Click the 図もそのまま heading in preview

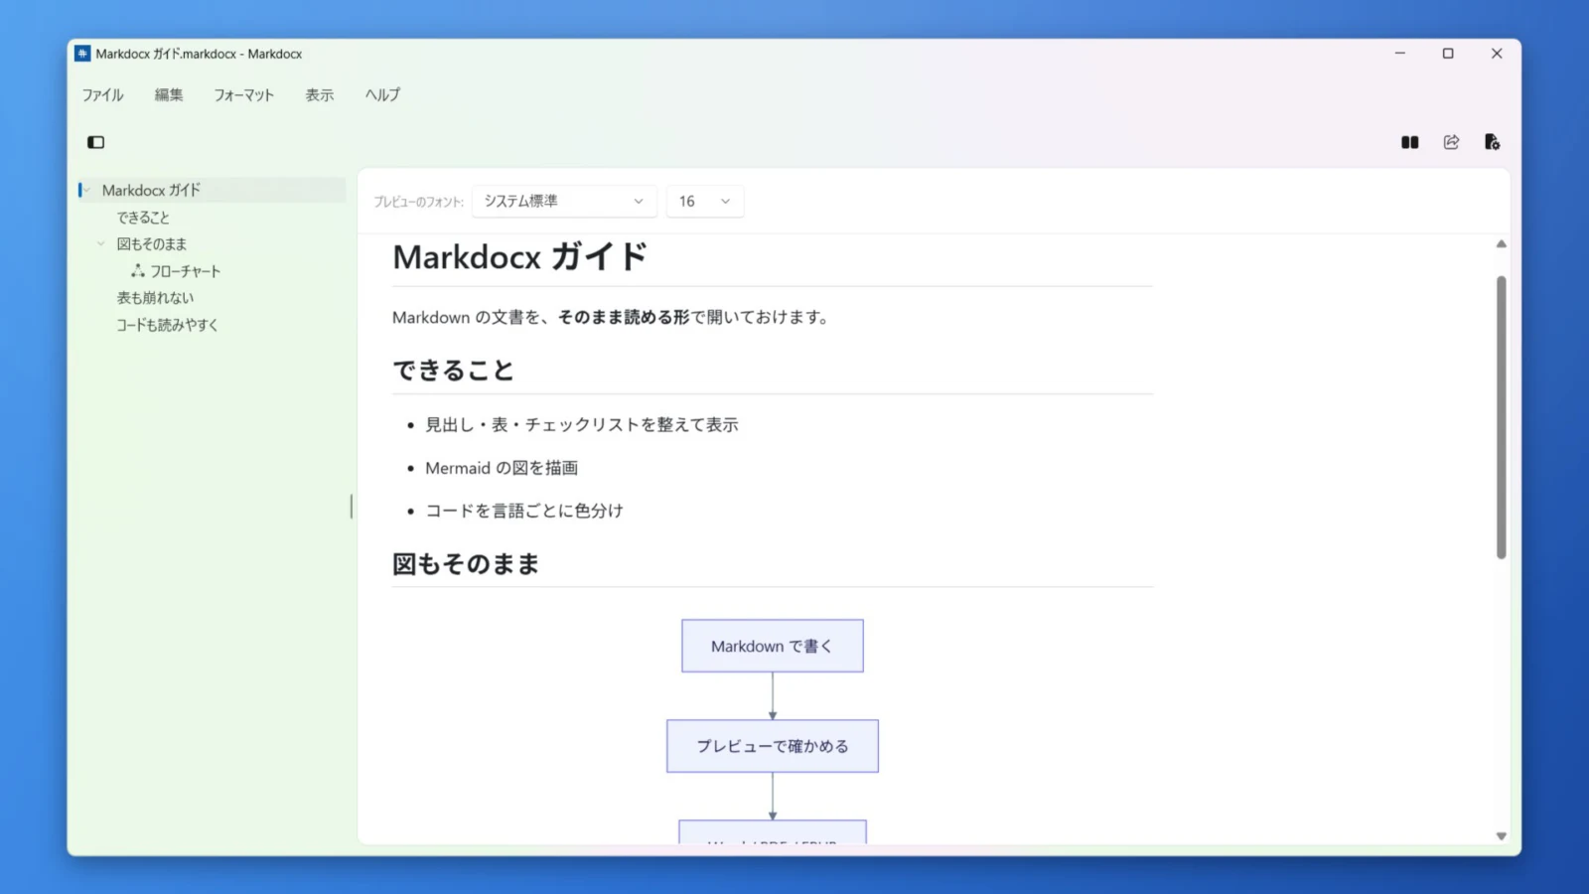[x=466, y=564]
